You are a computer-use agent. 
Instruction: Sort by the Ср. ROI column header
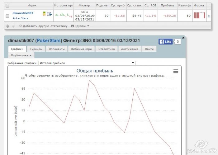pyautogui.click(x=150, y=6)
